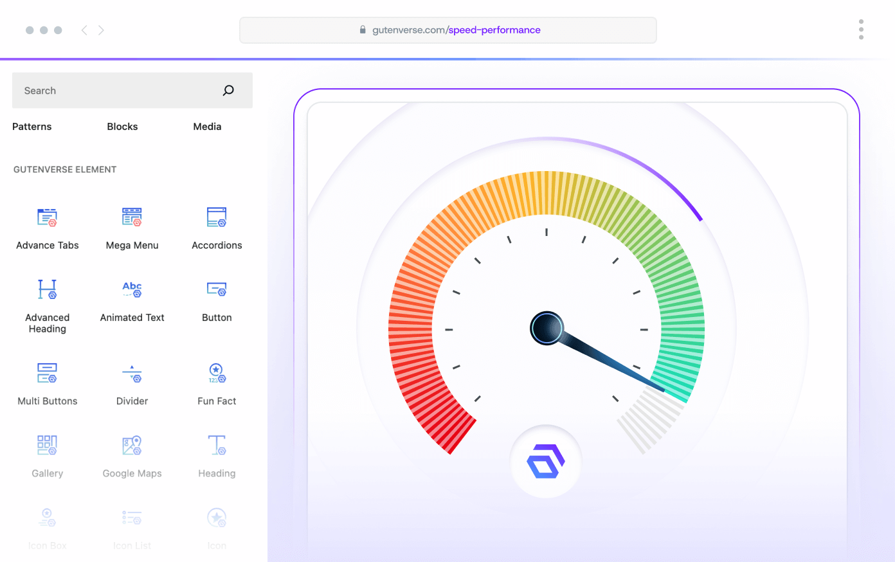Insert the Accordions block
This screenshot has height=562, width=895.
[x=217, y=218]
